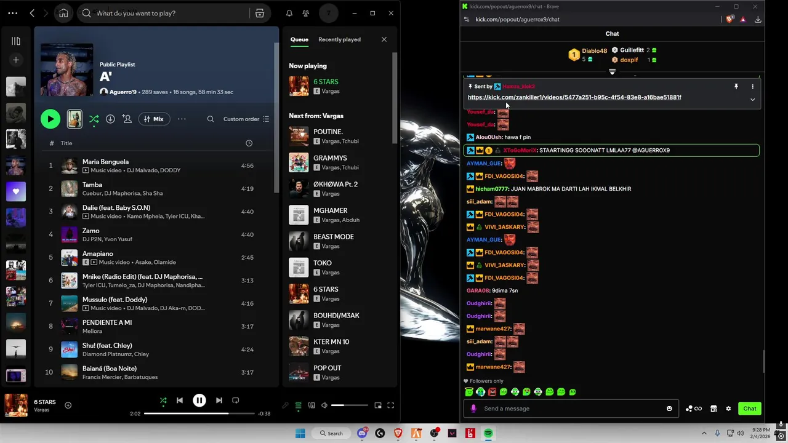Image resolution: width=788 pixels, height=443 pixels.
Task: Select BEAST MODE in the queue
Action: pyautogui.click(x=337, y=241)
